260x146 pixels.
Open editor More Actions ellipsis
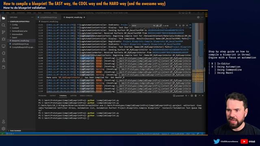202,17
